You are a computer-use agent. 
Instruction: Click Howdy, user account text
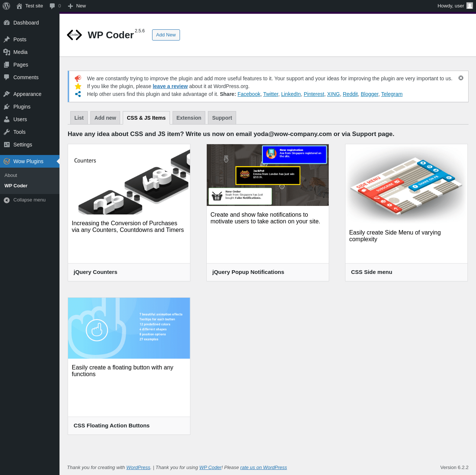coord(451,6)
